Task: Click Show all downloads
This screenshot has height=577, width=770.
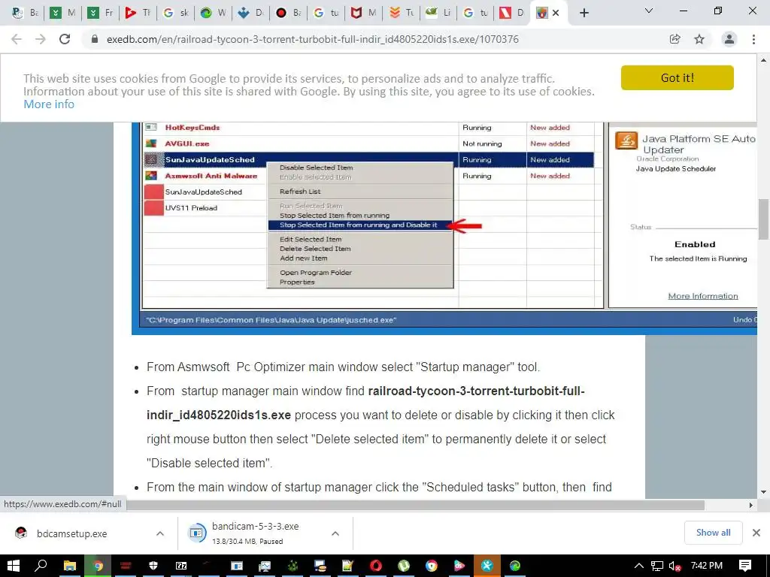Action: [713, 533]
